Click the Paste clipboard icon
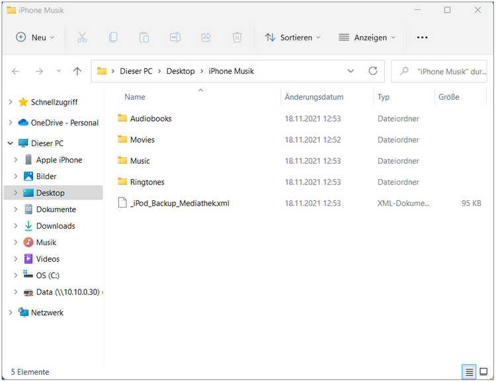Image resolution: width=496 pixels, height=382 pixels. (x=144, y=37)
